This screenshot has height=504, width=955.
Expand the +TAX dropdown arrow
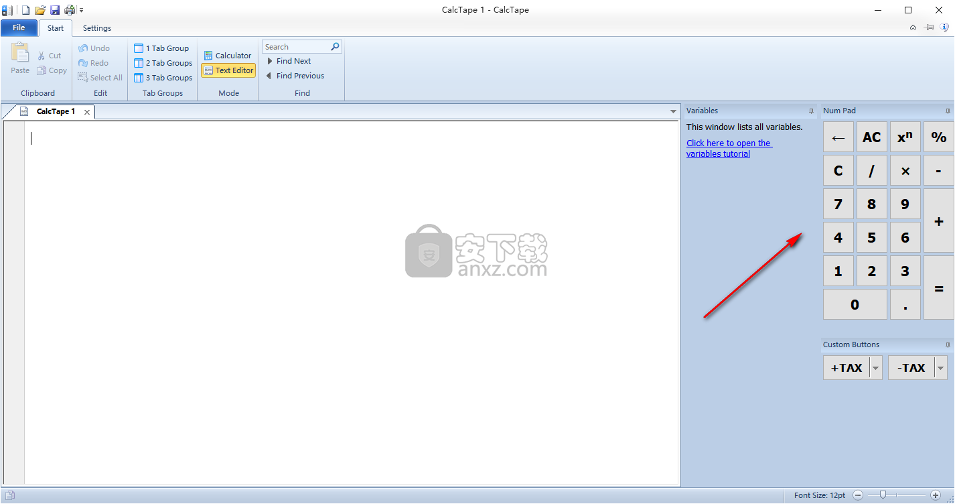(876, 367)
